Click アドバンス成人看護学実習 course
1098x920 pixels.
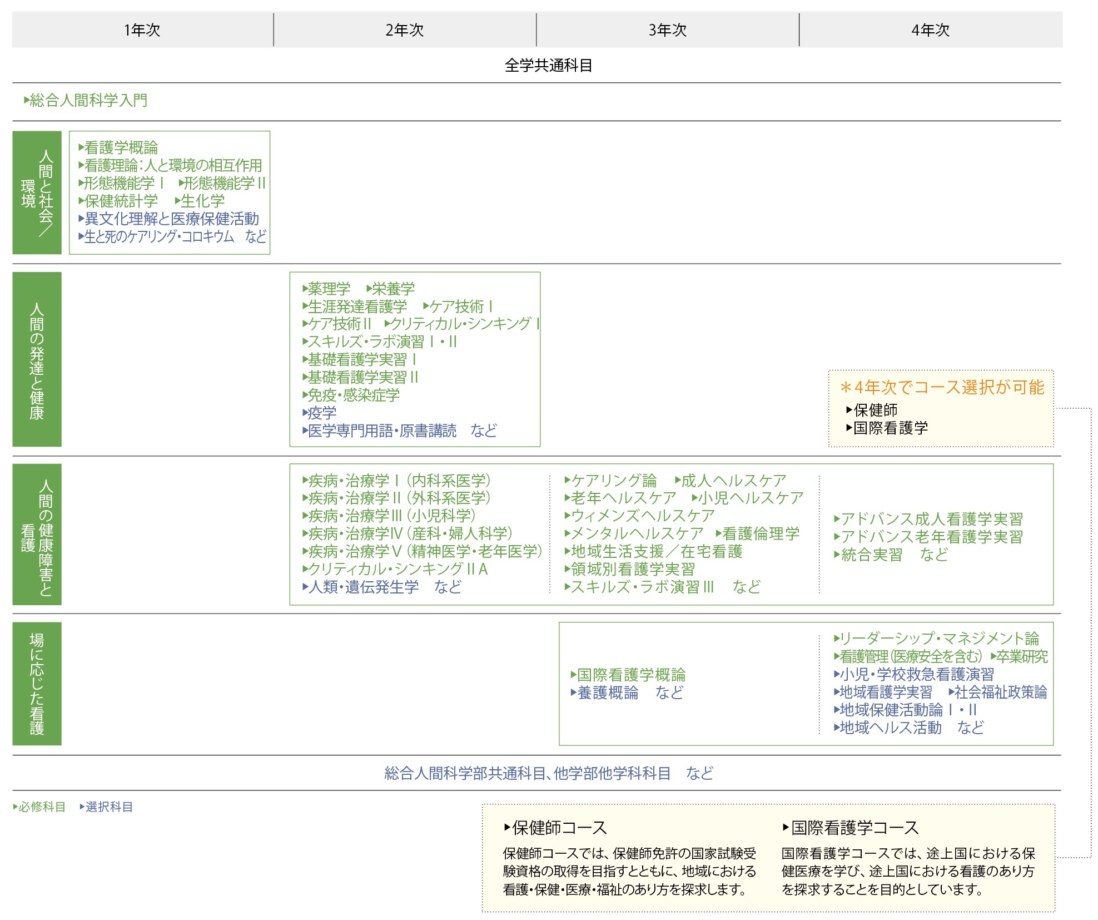coord(928,519)
